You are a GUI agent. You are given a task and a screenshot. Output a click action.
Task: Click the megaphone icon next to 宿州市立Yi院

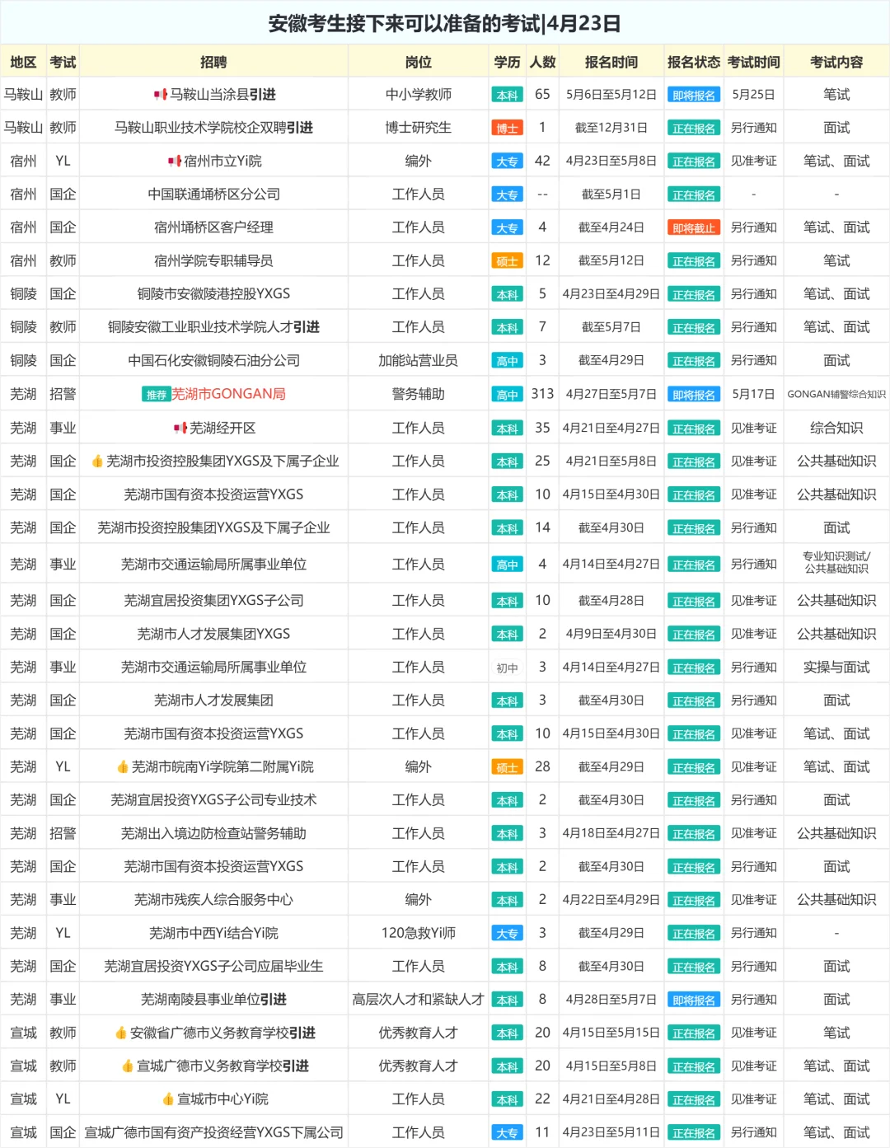(x=173, y=159)
